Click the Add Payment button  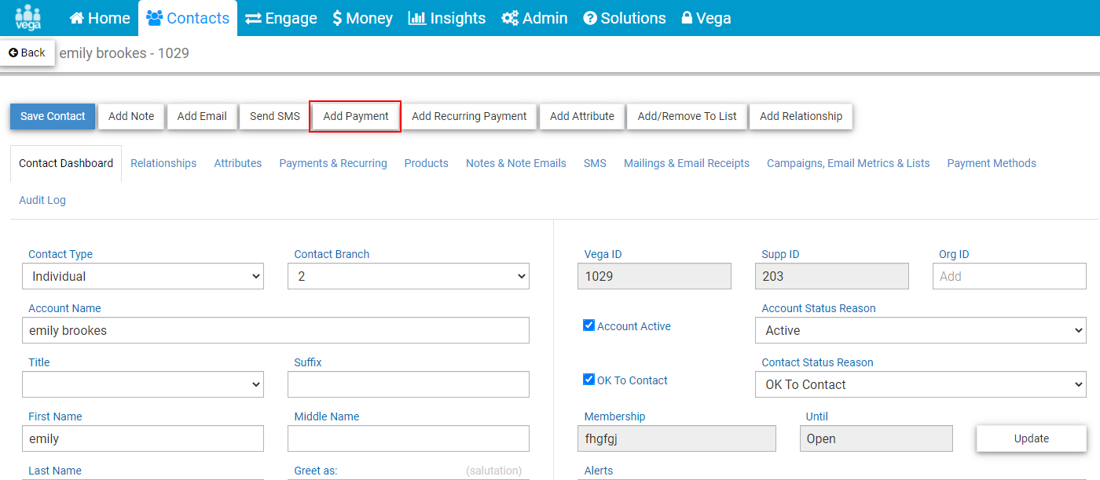[x=356, y=116]
